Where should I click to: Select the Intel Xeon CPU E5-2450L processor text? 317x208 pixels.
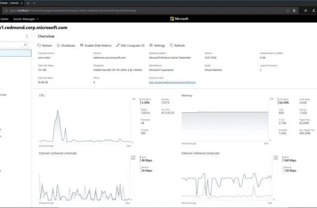pyautogui.click(x=118, y=70)
